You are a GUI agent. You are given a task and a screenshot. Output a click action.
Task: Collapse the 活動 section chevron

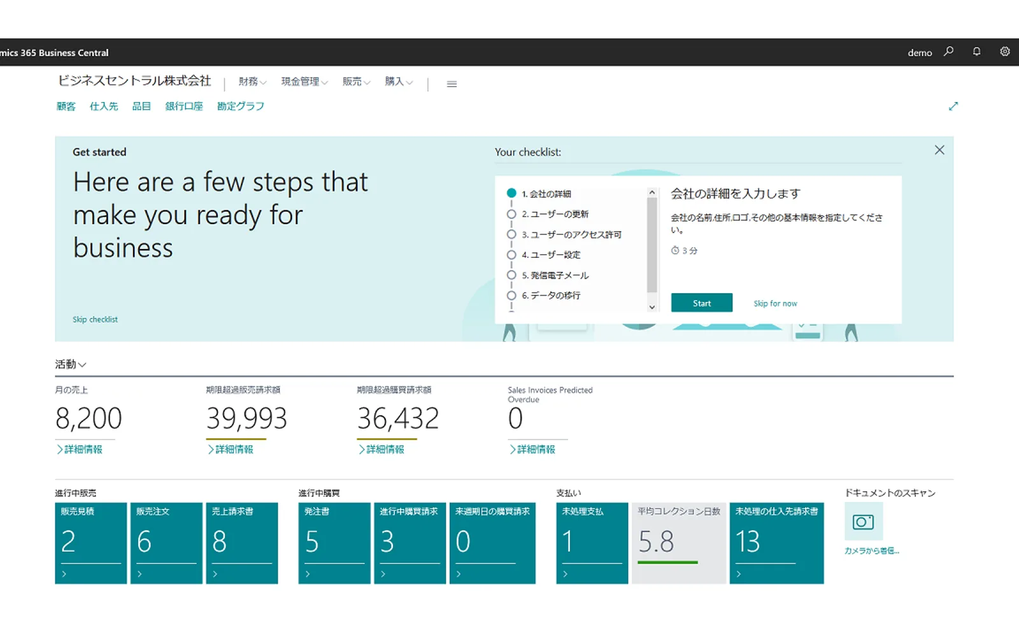[x=82, y=365]
